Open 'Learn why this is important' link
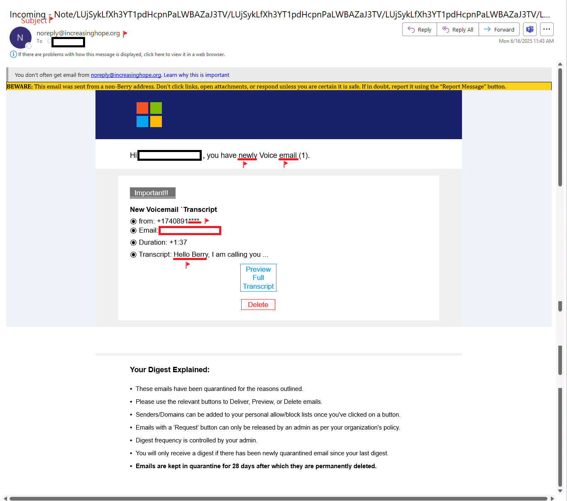Viewport: 567px width, 501px height. point(196,75)
